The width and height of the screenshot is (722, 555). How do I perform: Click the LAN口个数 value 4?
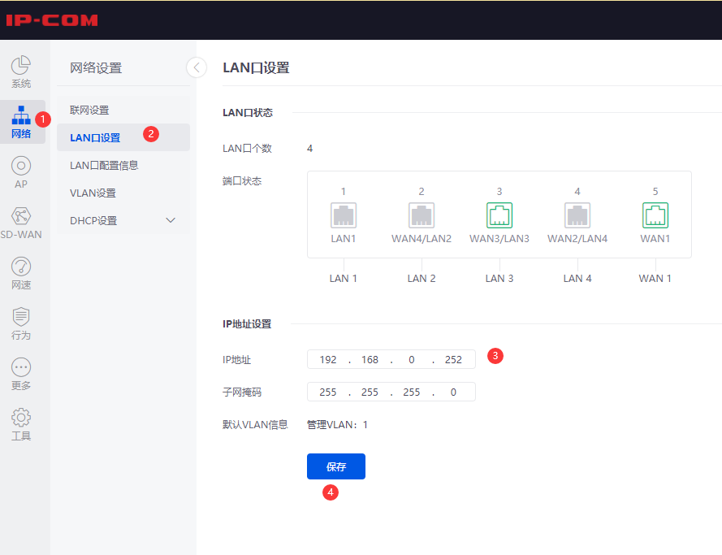pos(310,149)
